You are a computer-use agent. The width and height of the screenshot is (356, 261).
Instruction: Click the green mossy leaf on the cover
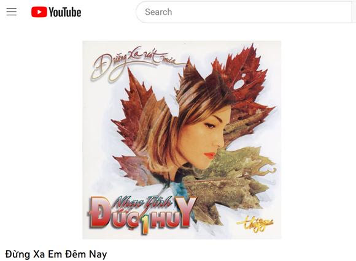[x=230, y=180]
